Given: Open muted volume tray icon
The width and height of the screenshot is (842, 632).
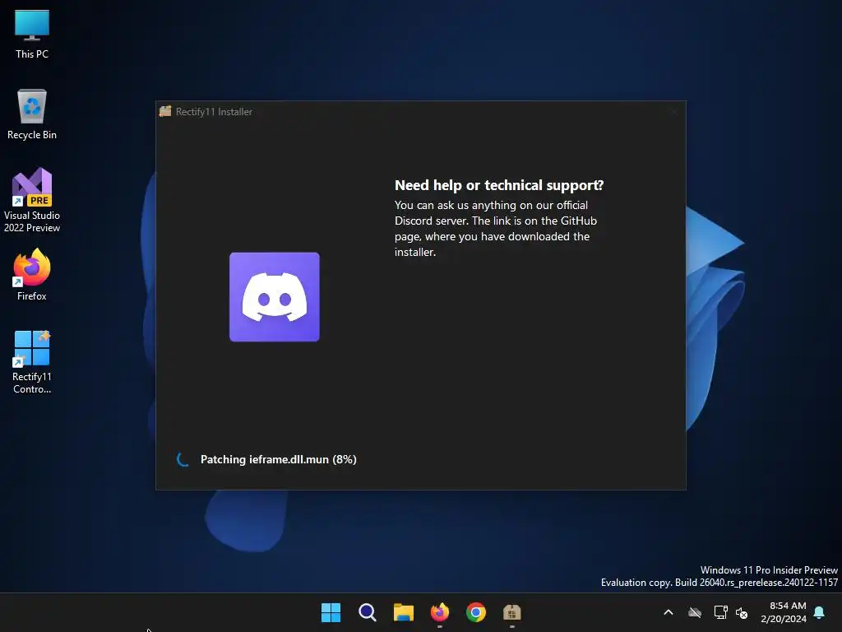Looking at the screenshot, I should (x=742, y=612).
